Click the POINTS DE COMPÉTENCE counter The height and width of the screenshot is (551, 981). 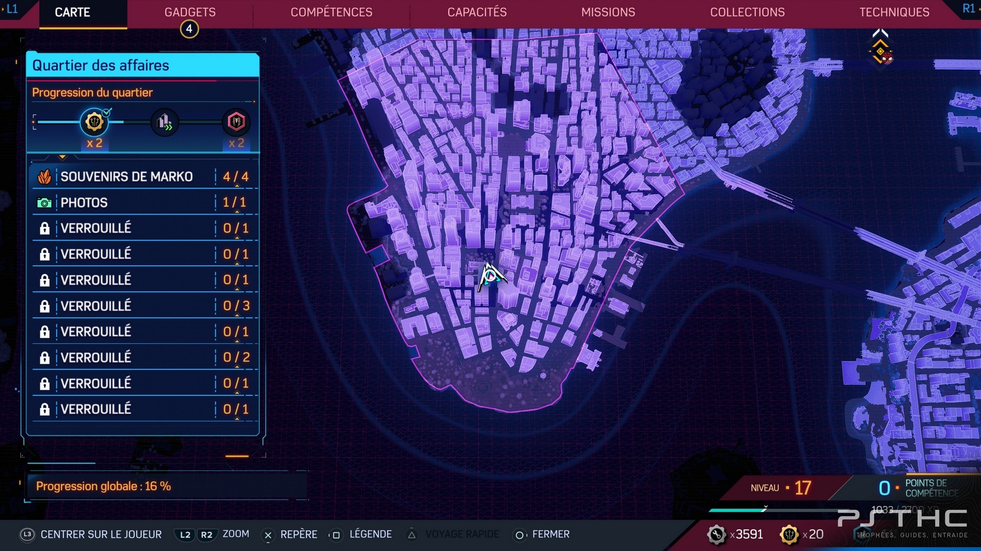point(919,488)
